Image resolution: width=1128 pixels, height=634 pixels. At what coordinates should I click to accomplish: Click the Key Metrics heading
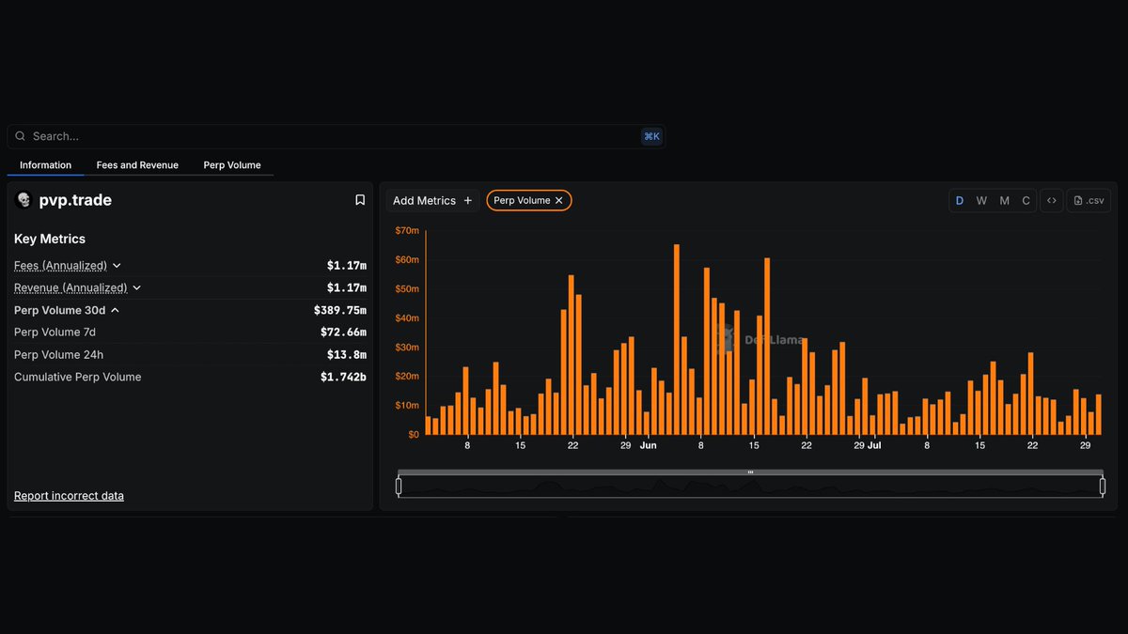point(50,239)
